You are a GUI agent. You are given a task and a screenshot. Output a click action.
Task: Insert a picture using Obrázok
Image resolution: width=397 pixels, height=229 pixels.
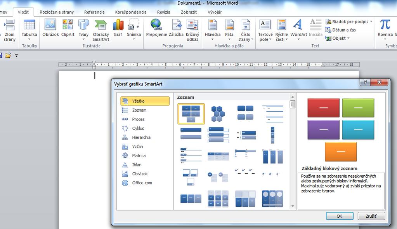pos(50,28)
